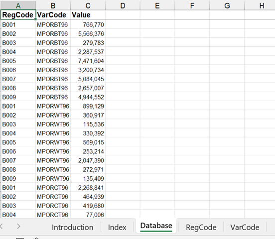The width and height of the screenshot is (275, 239).
Task: Click first MPORWT96 cell next to 899,129
Action: coord(53,106)
